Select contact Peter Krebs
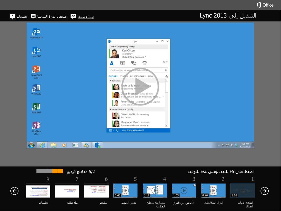 [137, 103]
